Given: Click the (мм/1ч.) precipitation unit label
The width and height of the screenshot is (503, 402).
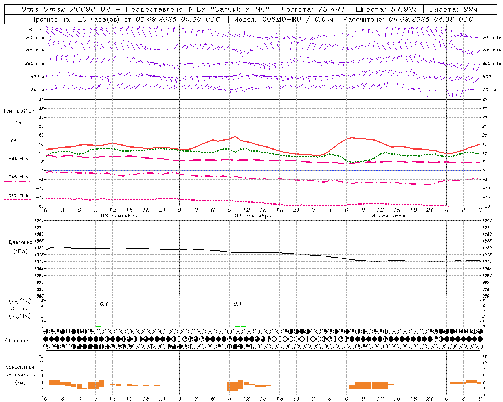Looking at the screenshot, I should point(20,316).
